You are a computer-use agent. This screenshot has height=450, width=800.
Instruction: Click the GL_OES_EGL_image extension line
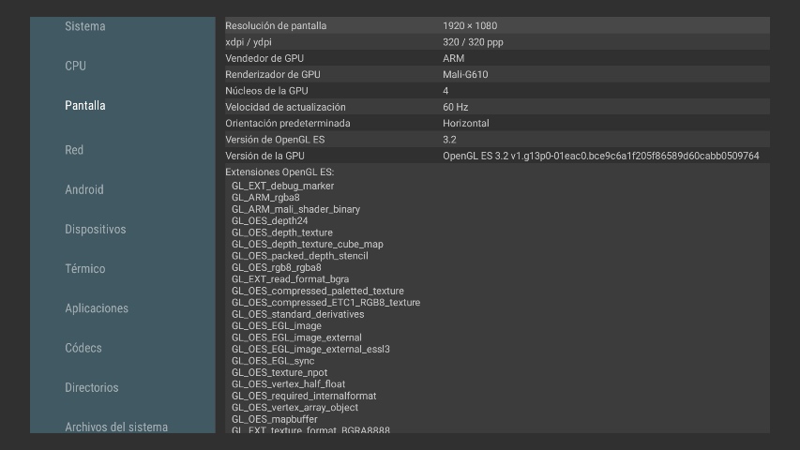[x=277, y=325]
